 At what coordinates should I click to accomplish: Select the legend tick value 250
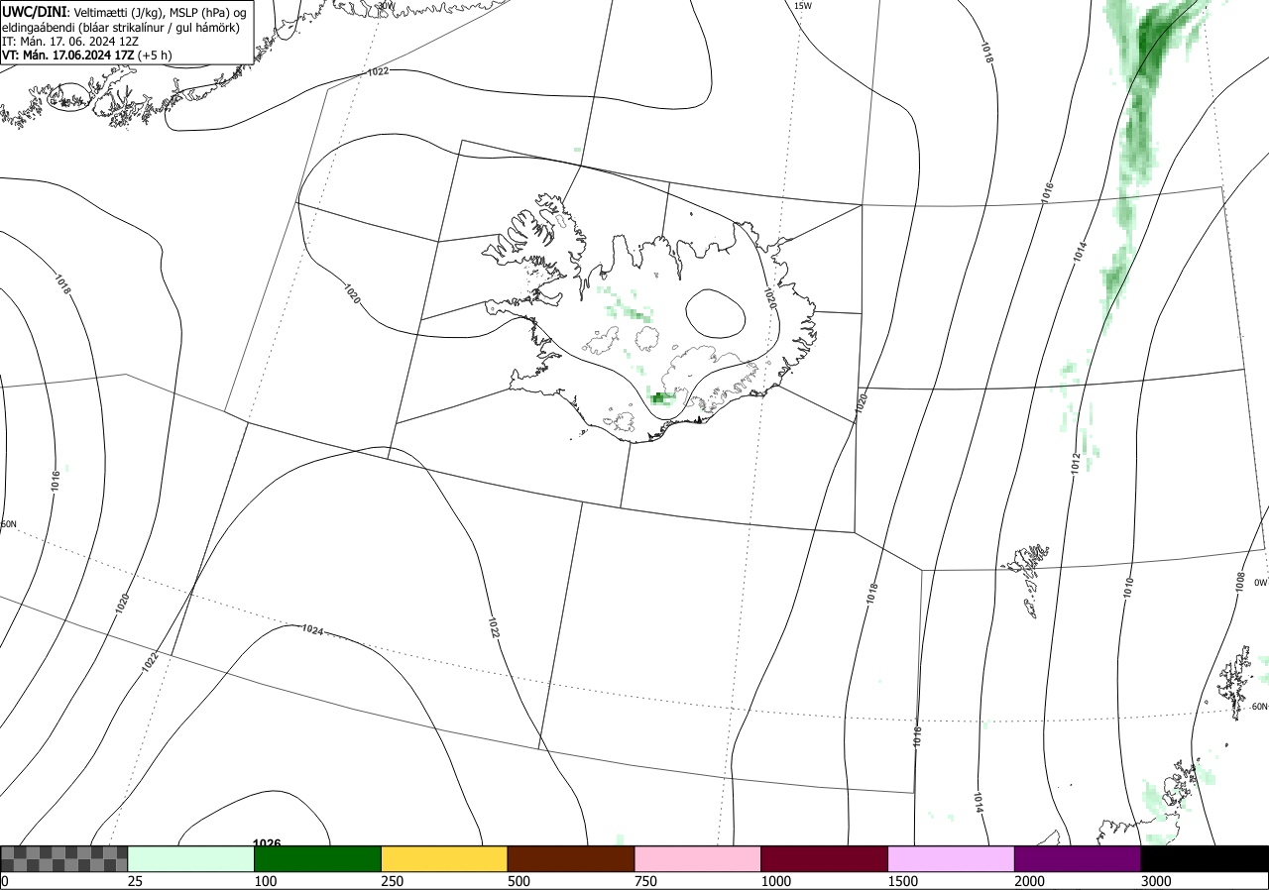393,881
